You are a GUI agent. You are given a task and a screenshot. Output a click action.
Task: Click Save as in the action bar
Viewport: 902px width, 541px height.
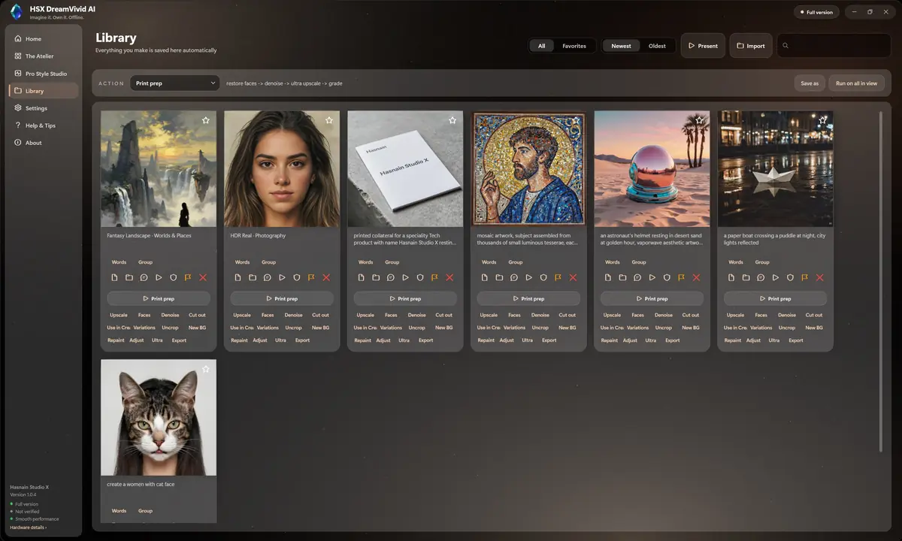(810, 83)
